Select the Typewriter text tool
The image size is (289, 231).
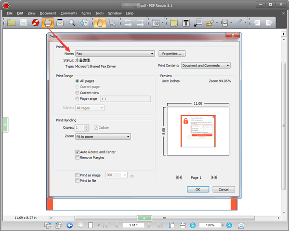pyautogui.click(x=186, y=23)
